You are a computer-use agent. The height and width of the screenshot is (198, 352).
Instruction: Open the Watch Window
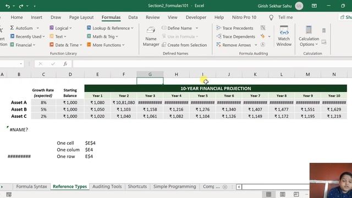(x=284, y=36)
